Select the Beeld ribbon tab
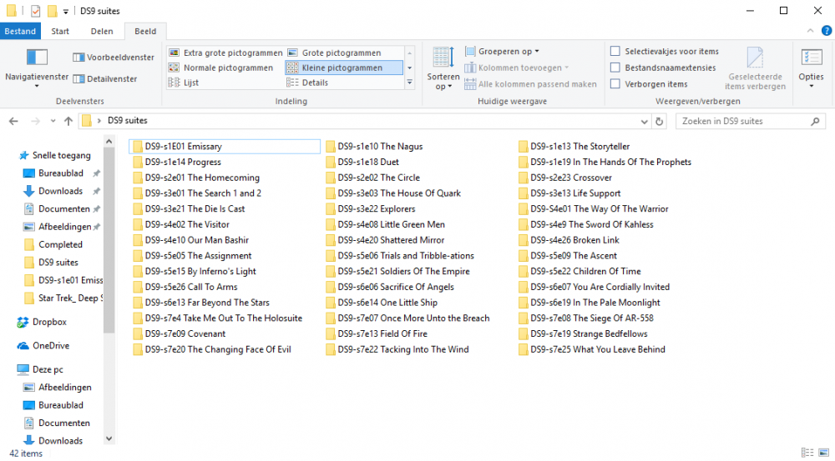This screenshot has width=835, height=461. tap(145, 31)
